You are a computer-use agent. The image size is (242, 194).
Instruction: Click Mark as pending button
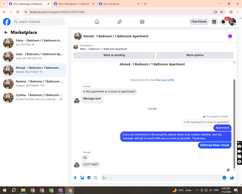(114, 55)
